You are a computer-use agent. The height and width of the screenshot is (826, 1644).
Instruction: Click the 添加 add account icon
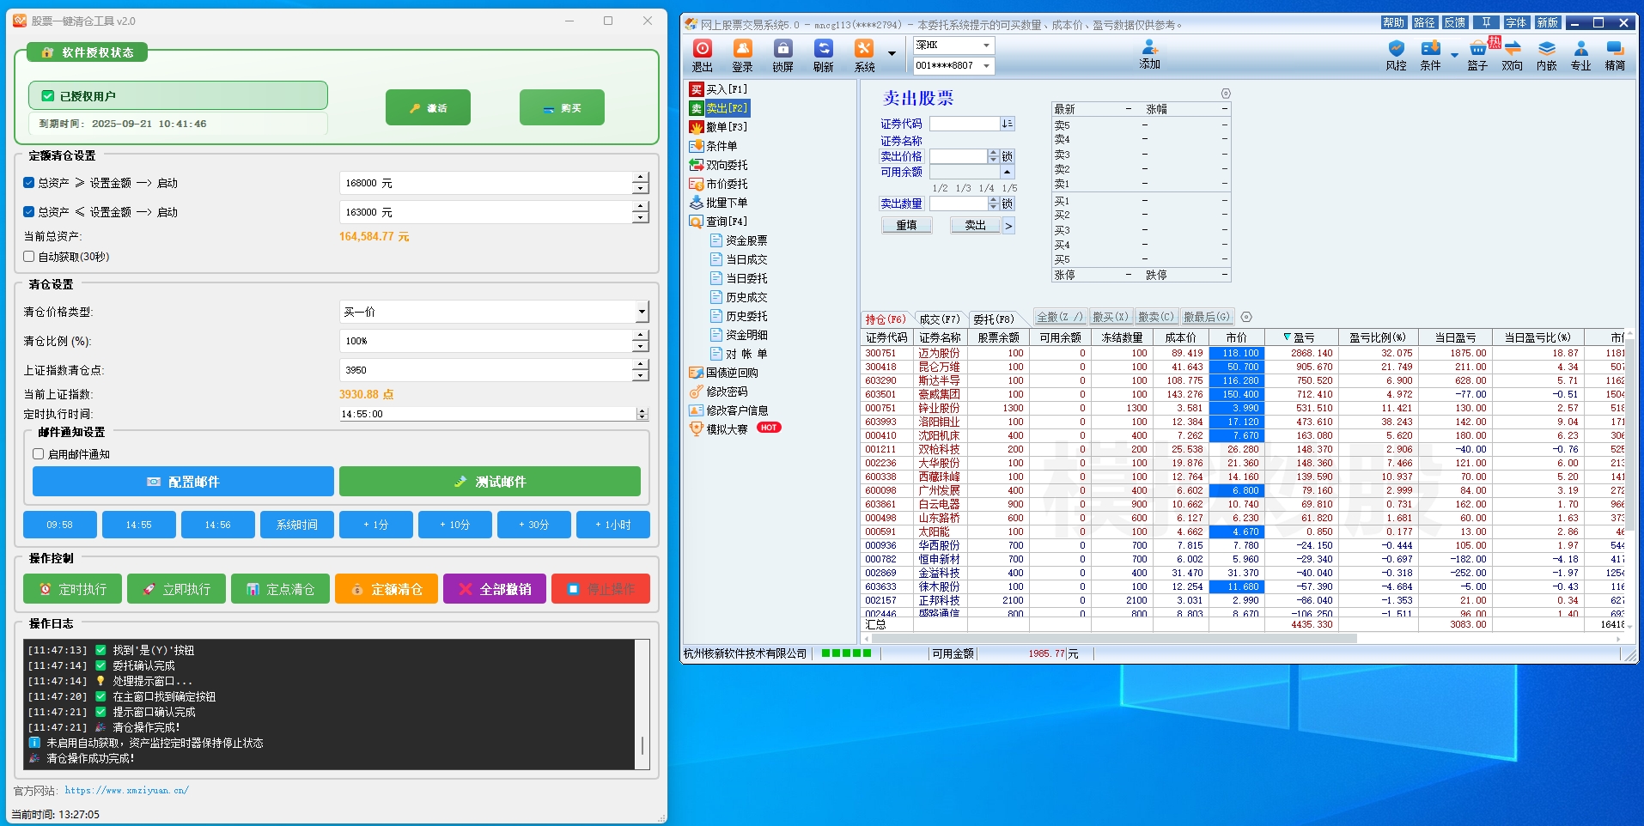tap(1149, 55)
